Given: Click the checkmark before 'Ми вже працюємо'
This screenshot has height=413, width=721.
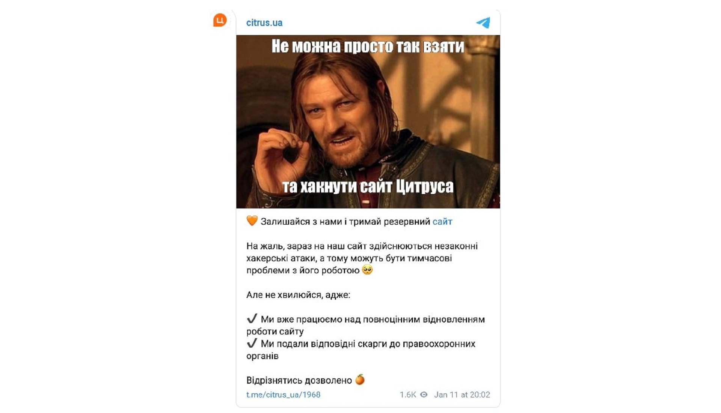Looking at the screenshot, I should [x=252, y=319].
